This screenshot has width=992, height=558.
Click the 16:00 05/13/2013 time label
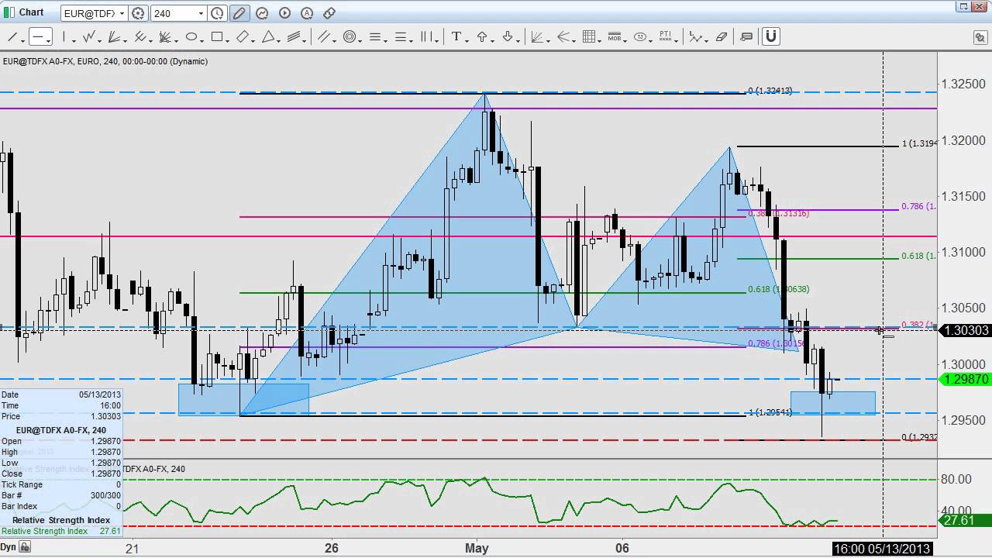pos(882,549)
